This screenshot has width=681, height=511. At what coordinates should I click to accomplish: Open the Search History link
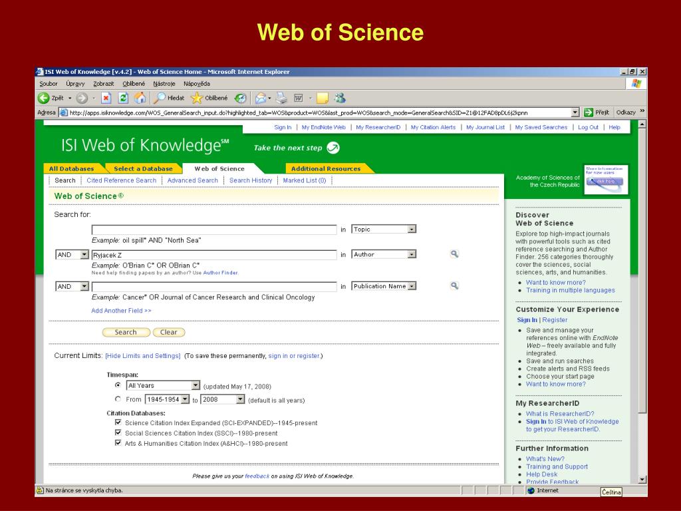click(x=251, y=180)
